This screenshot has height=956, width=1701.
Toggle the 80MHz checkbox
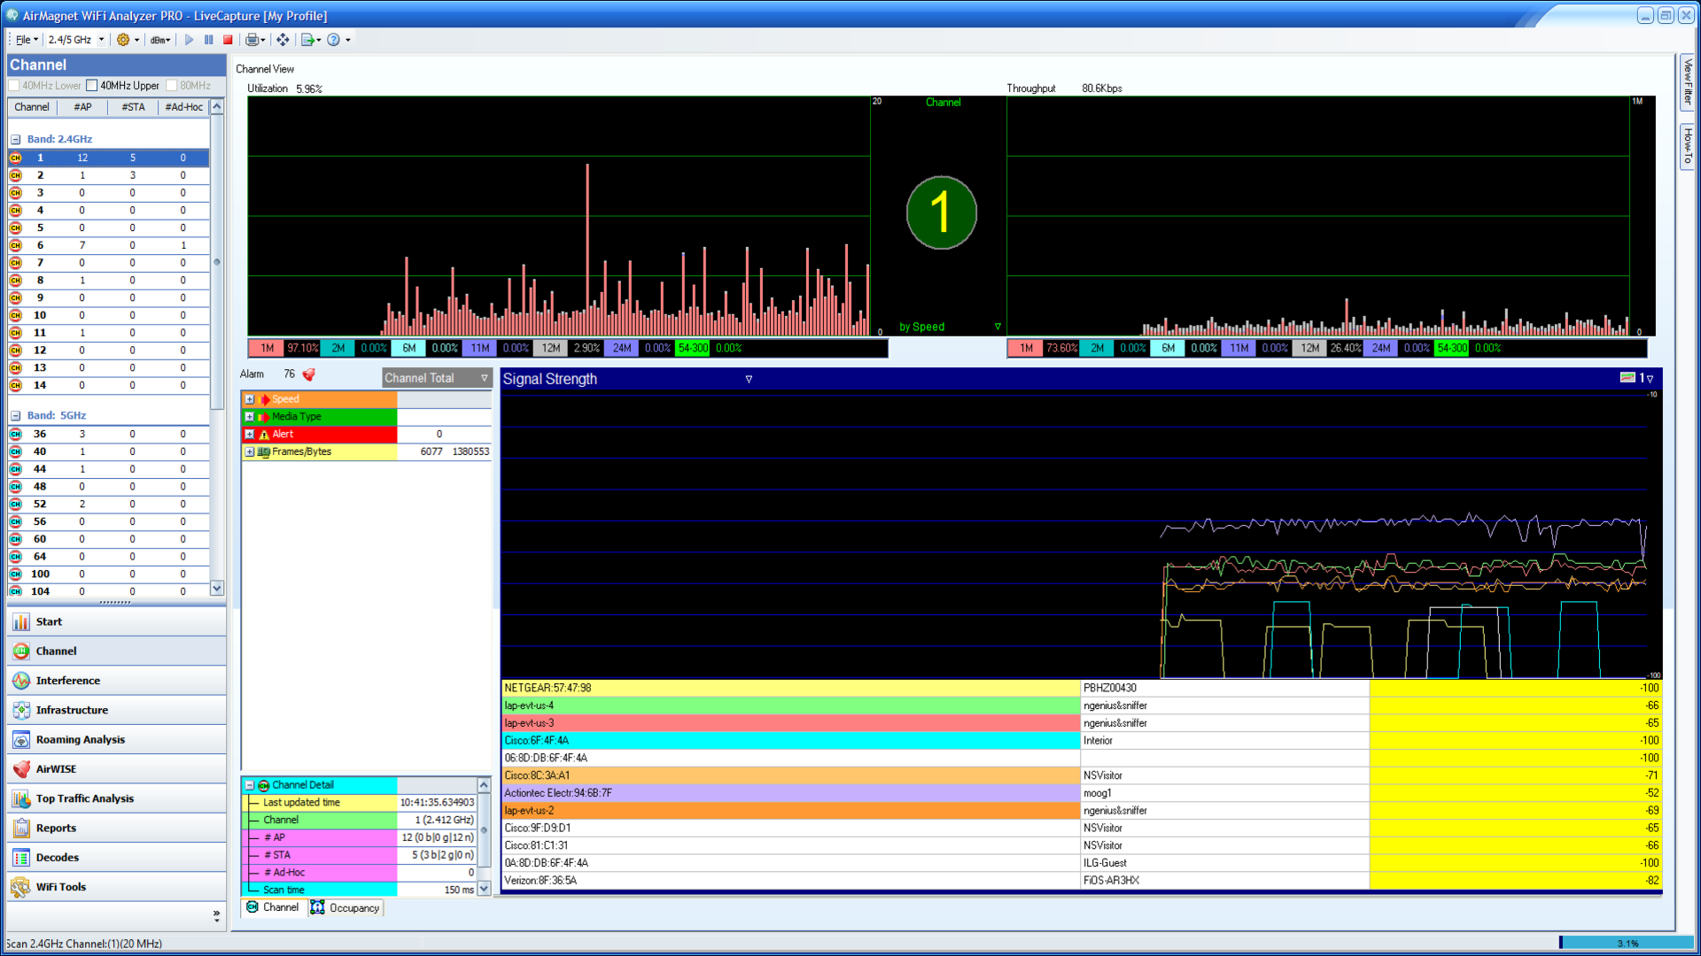[172, 85]
